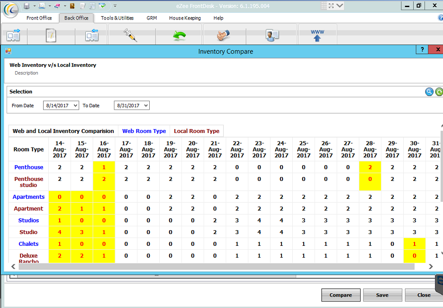Click the pink stationery quick-access icon
The width and height of the screenshot is (443, 308).
pos(57,6)
